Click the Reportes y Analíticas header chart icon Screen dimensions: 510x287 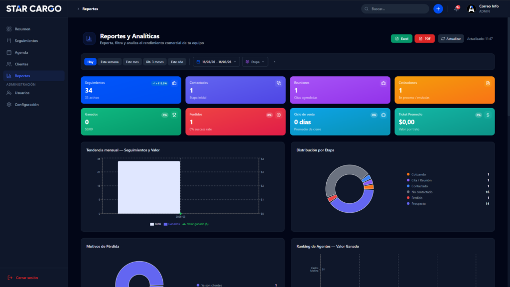89,39
